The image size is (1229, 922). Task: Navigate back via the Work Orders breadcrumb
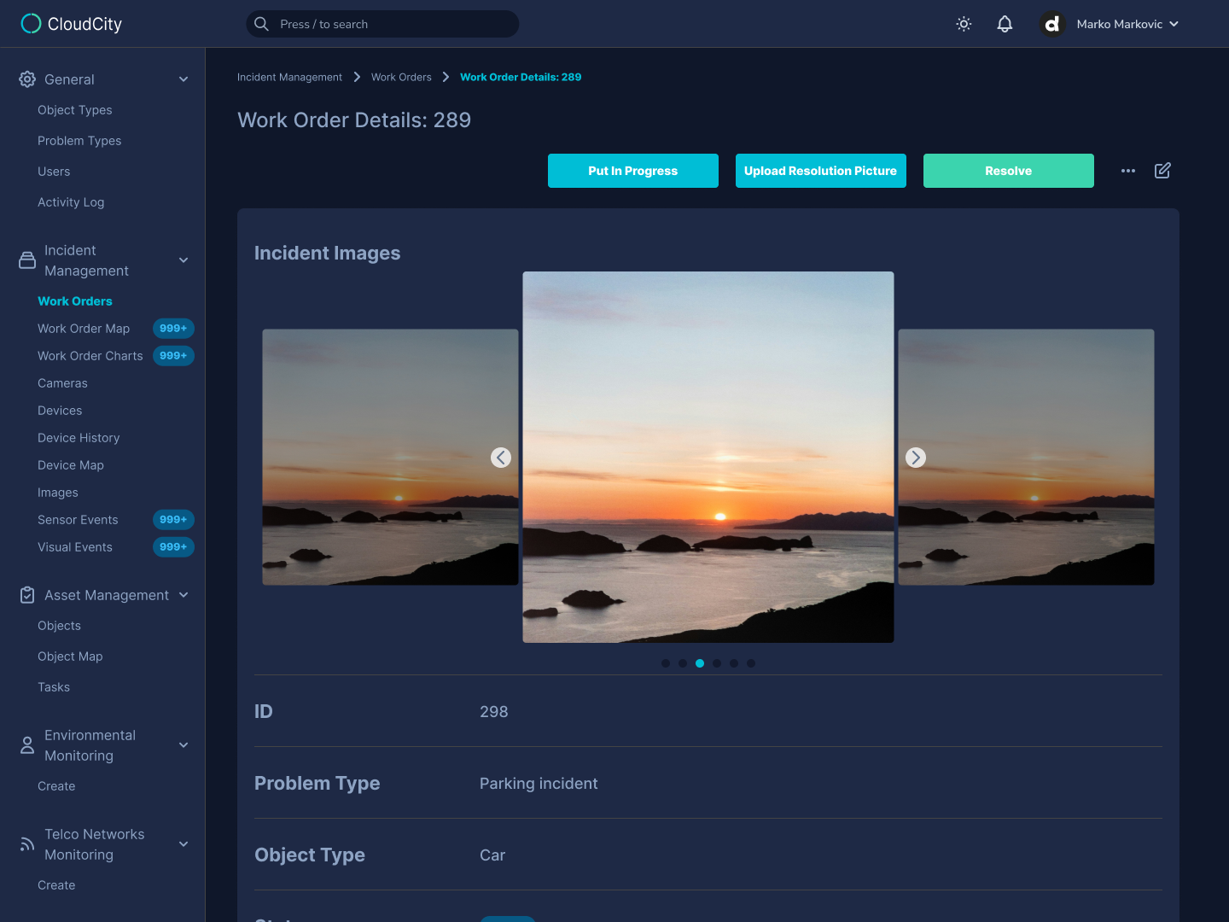point(402,77)
